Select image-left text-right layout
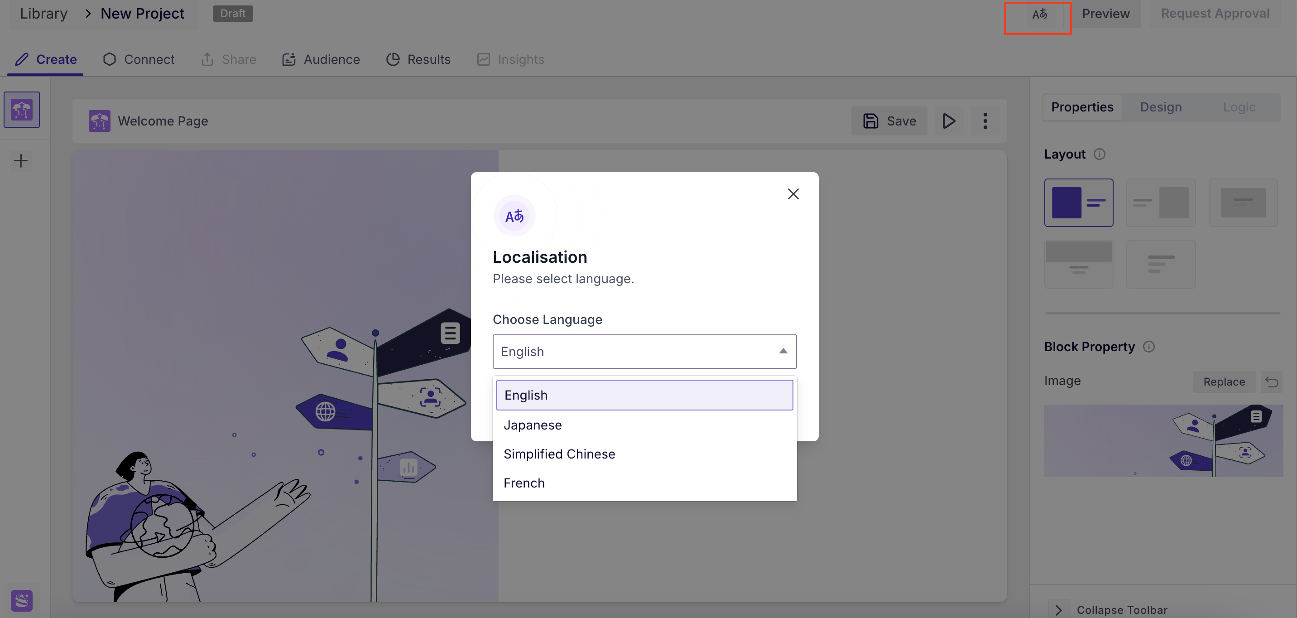This screenshot has height=618, width=1297. pyautogui.click(x=1078, y=203)
